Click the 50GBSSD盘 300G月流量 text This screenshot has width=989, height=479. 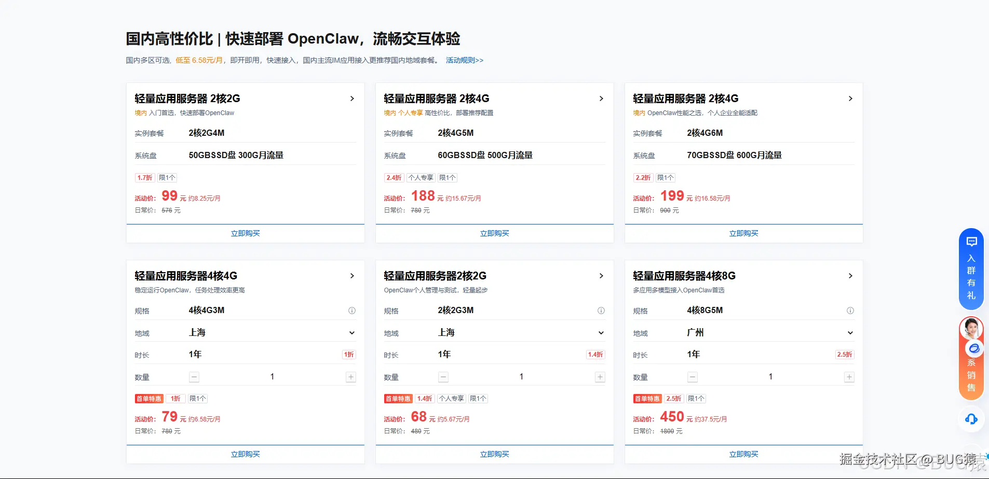click(x=236, y=156)
